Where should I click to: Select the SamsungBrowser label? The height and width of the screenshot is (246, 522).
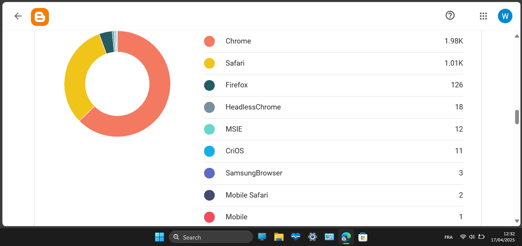pos(254,173)
